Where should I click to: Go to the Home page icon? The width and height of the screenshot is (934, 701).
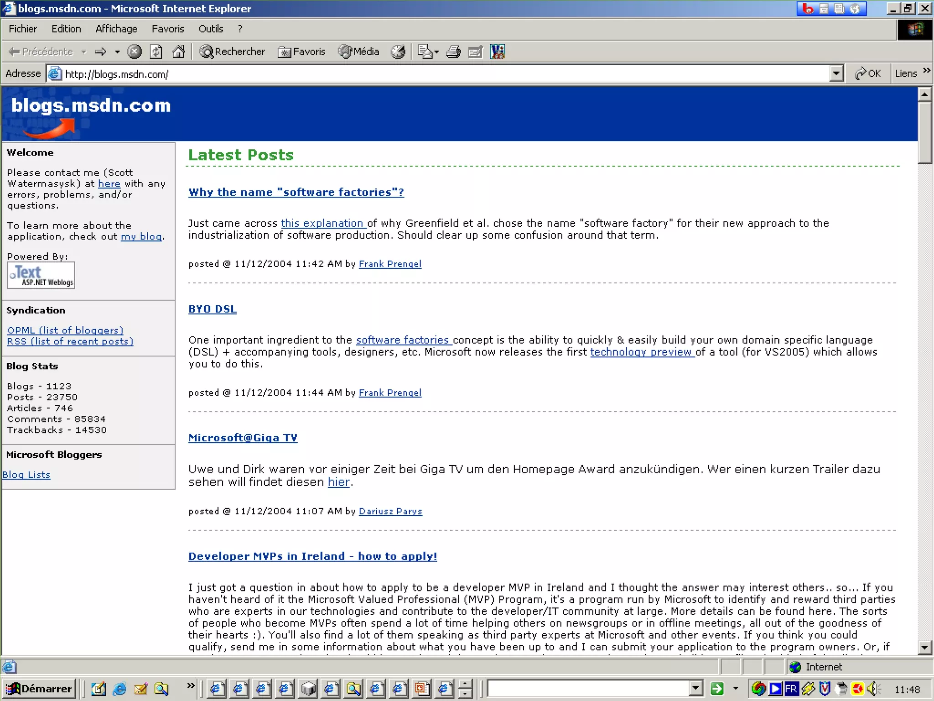tap(178, 52)
